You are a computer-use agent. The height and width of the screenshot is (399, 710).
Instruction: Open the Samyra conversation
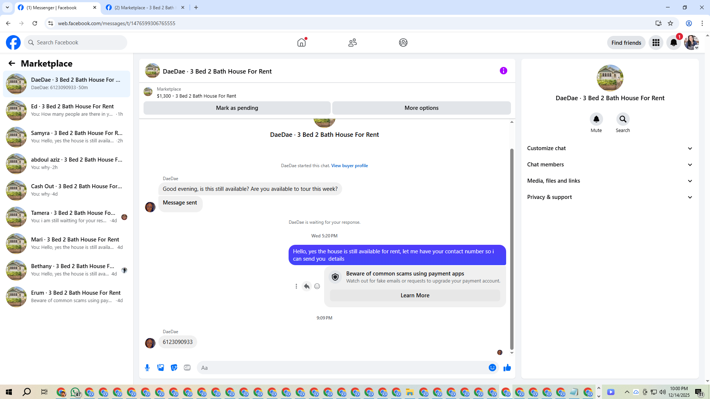[x=67, y=137]
